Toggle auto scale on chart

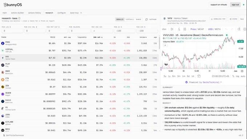coord(243,76)
